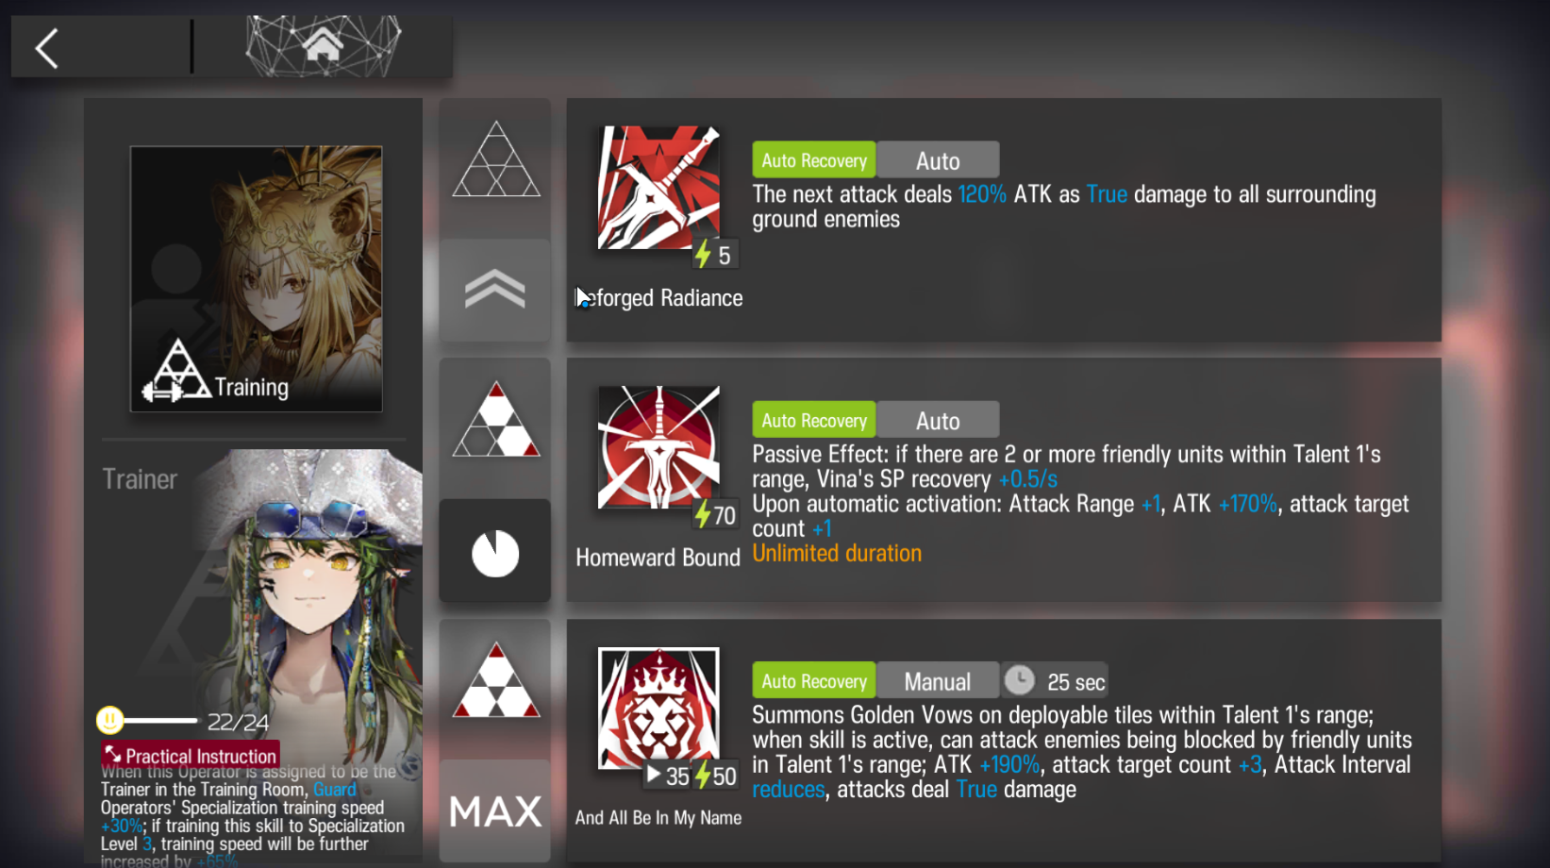Viewport: 1550px width, 868px height.
Task: Click the empty specialization triangle for skill one
Action: [495, 159]
